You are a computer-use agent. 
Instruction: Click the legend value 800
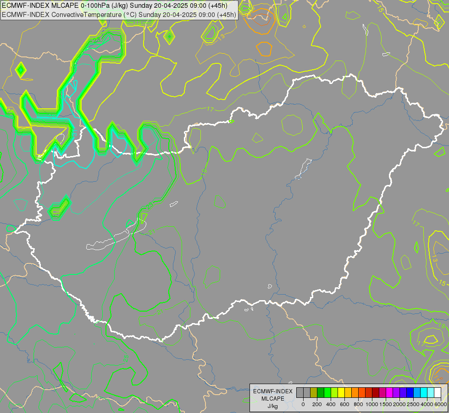click(359, 404)
